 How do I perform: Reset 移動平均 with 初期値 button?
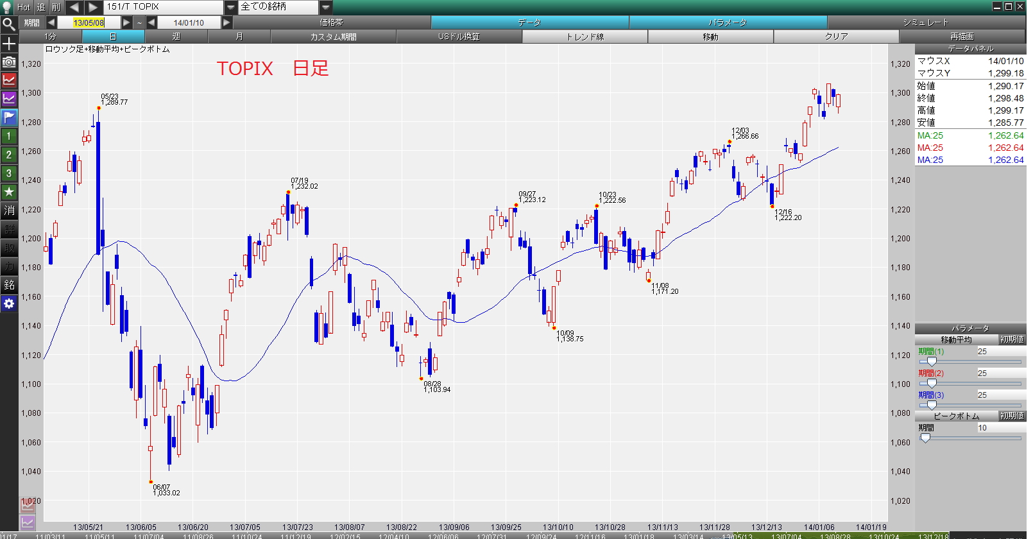point(1012,339)
